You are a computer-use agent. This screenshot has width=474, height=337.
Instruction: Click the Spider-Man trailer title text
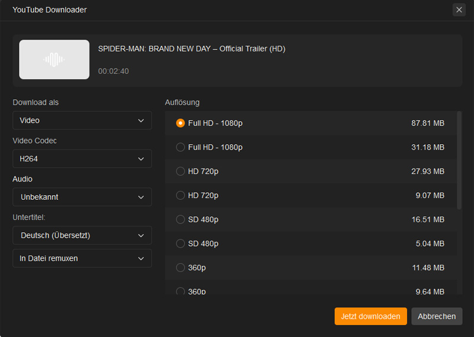coord(191,49)
